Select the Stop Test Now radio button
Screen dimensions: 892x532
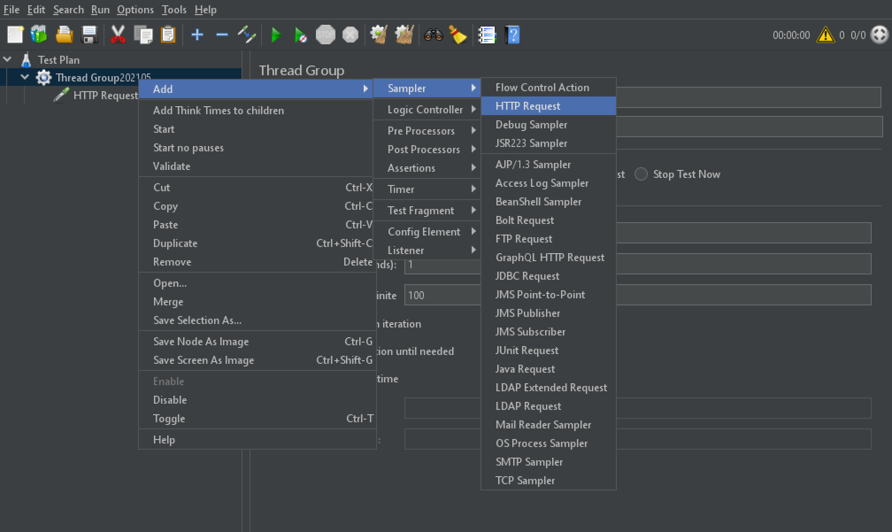pos(641,174)
